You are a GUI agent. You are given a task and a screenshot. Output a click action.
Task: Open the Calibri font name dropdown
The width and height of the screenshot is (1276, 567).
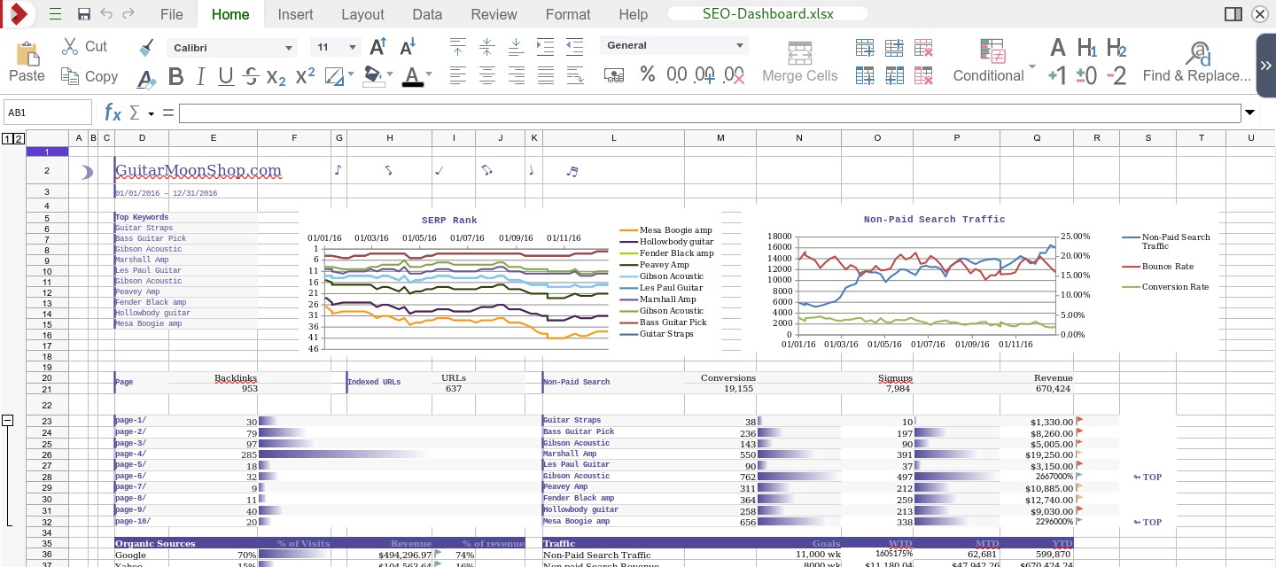tap(289, 48)
